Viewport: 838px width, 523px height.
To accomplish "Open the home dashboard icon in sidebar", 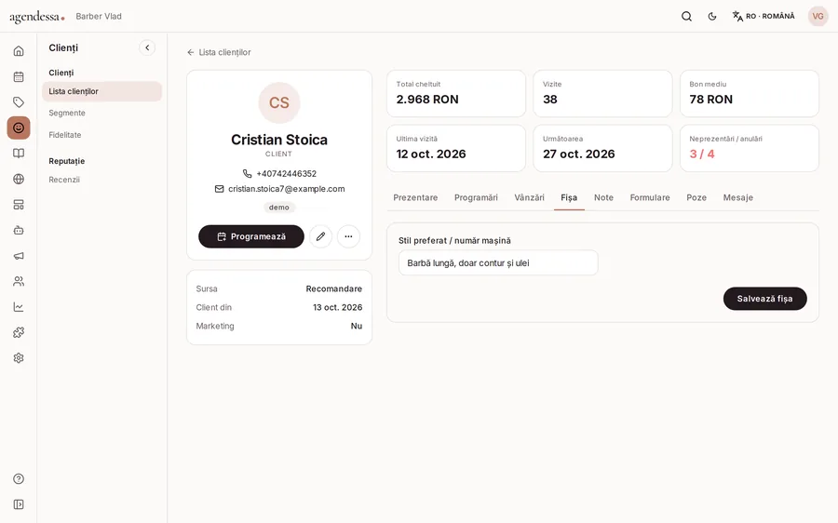I will (19, 51).
